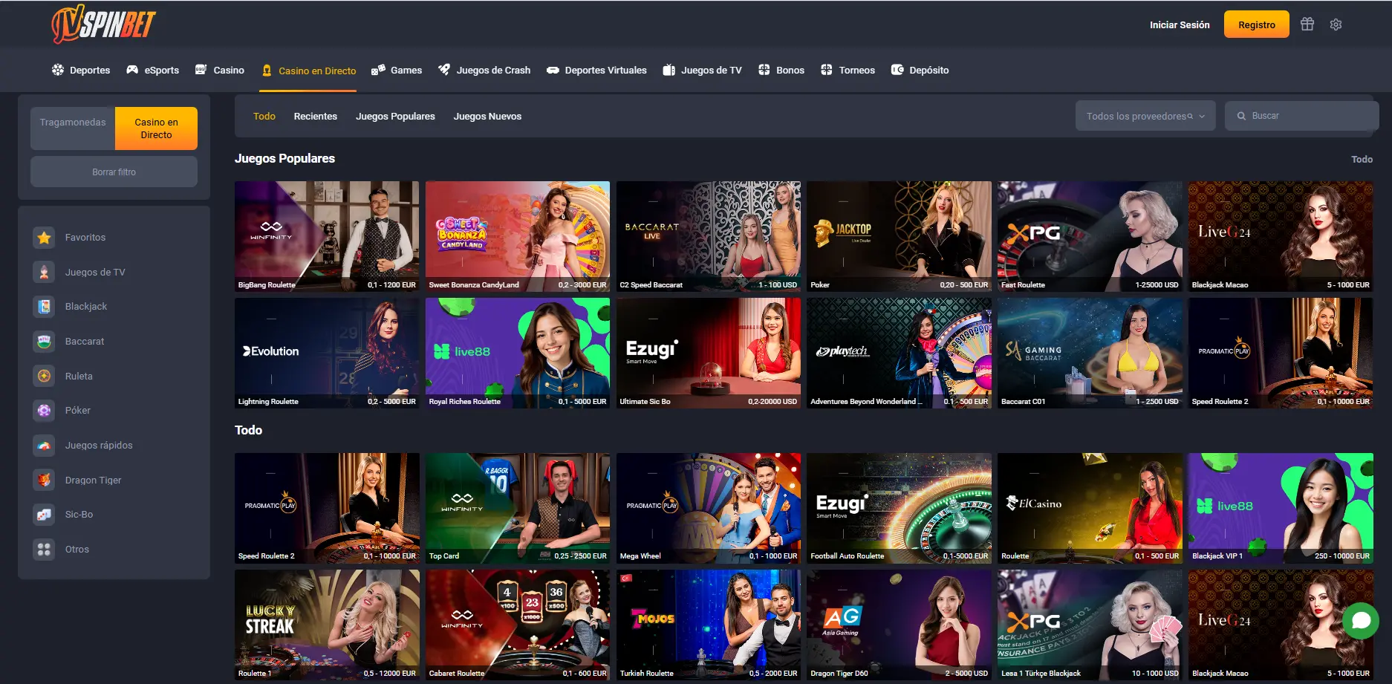Click the Blackjack cards sidebar icon
Image resolution: width=1392 pixels, height=684 pixels.
44,307
